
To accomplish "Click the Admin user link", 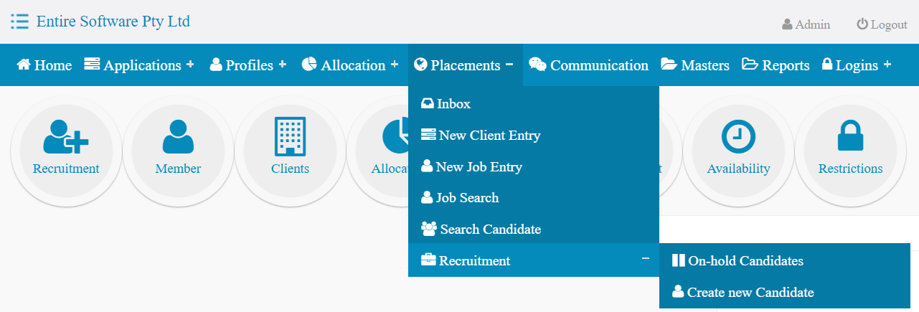I will click(x=806, y=24).
